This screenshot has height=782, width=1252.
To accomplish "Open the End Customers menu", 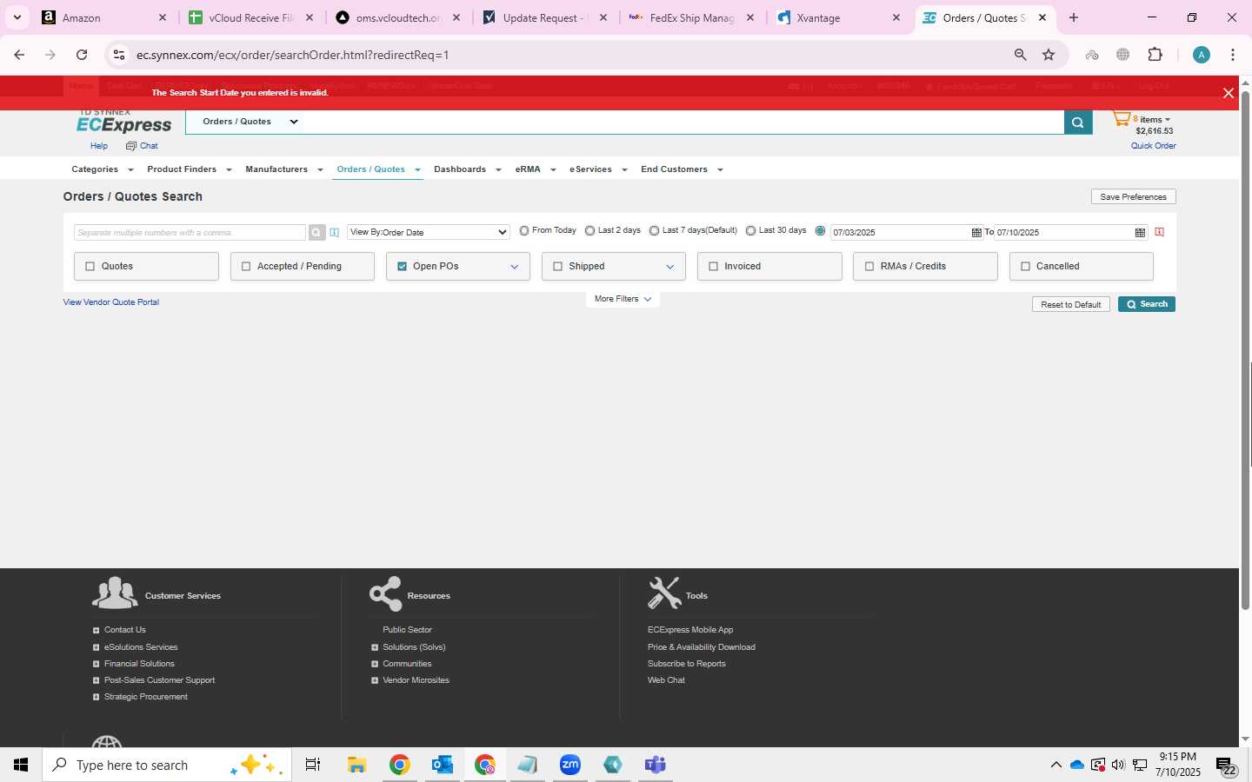I will [682, 169].
